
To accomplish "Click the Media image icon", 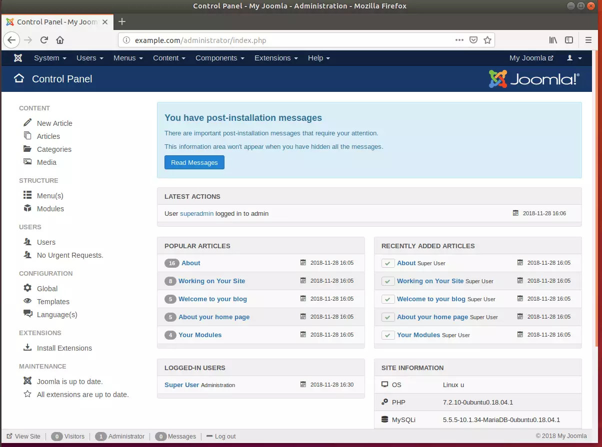I will pyautogui.click(x=27, y=162).
